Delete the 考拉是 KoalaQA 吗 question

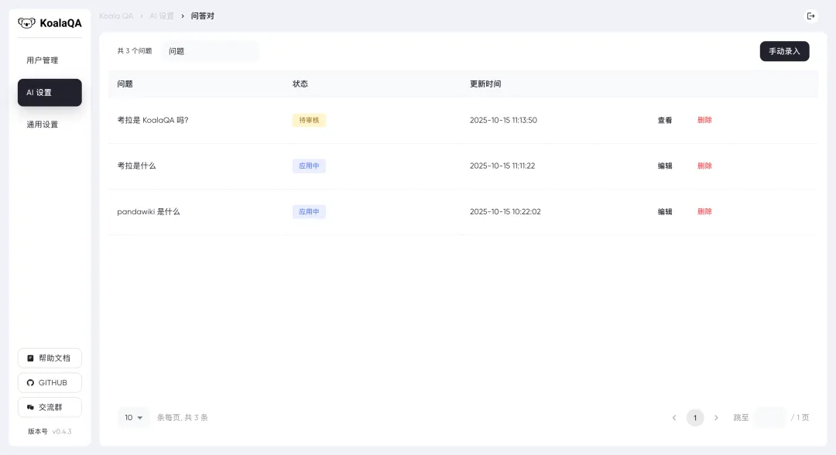tap(704, 121)
